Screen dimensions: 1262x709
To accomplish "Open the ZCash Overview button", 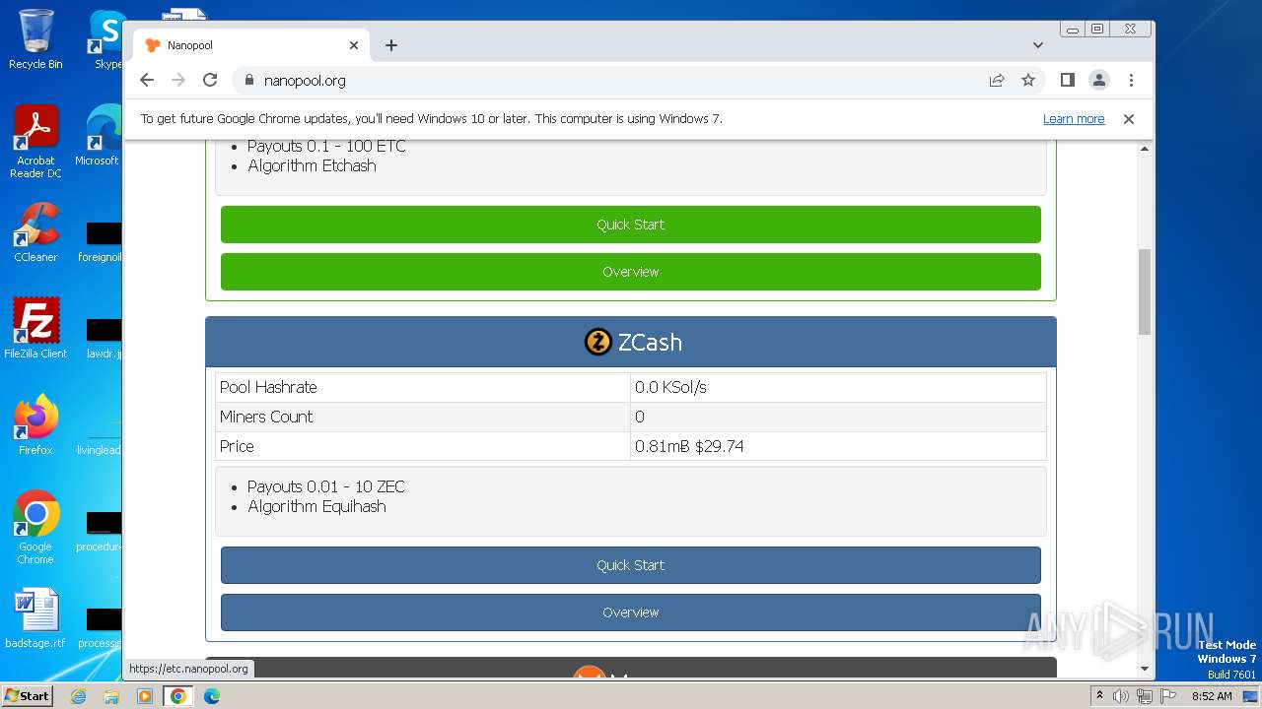I will 631,612.
